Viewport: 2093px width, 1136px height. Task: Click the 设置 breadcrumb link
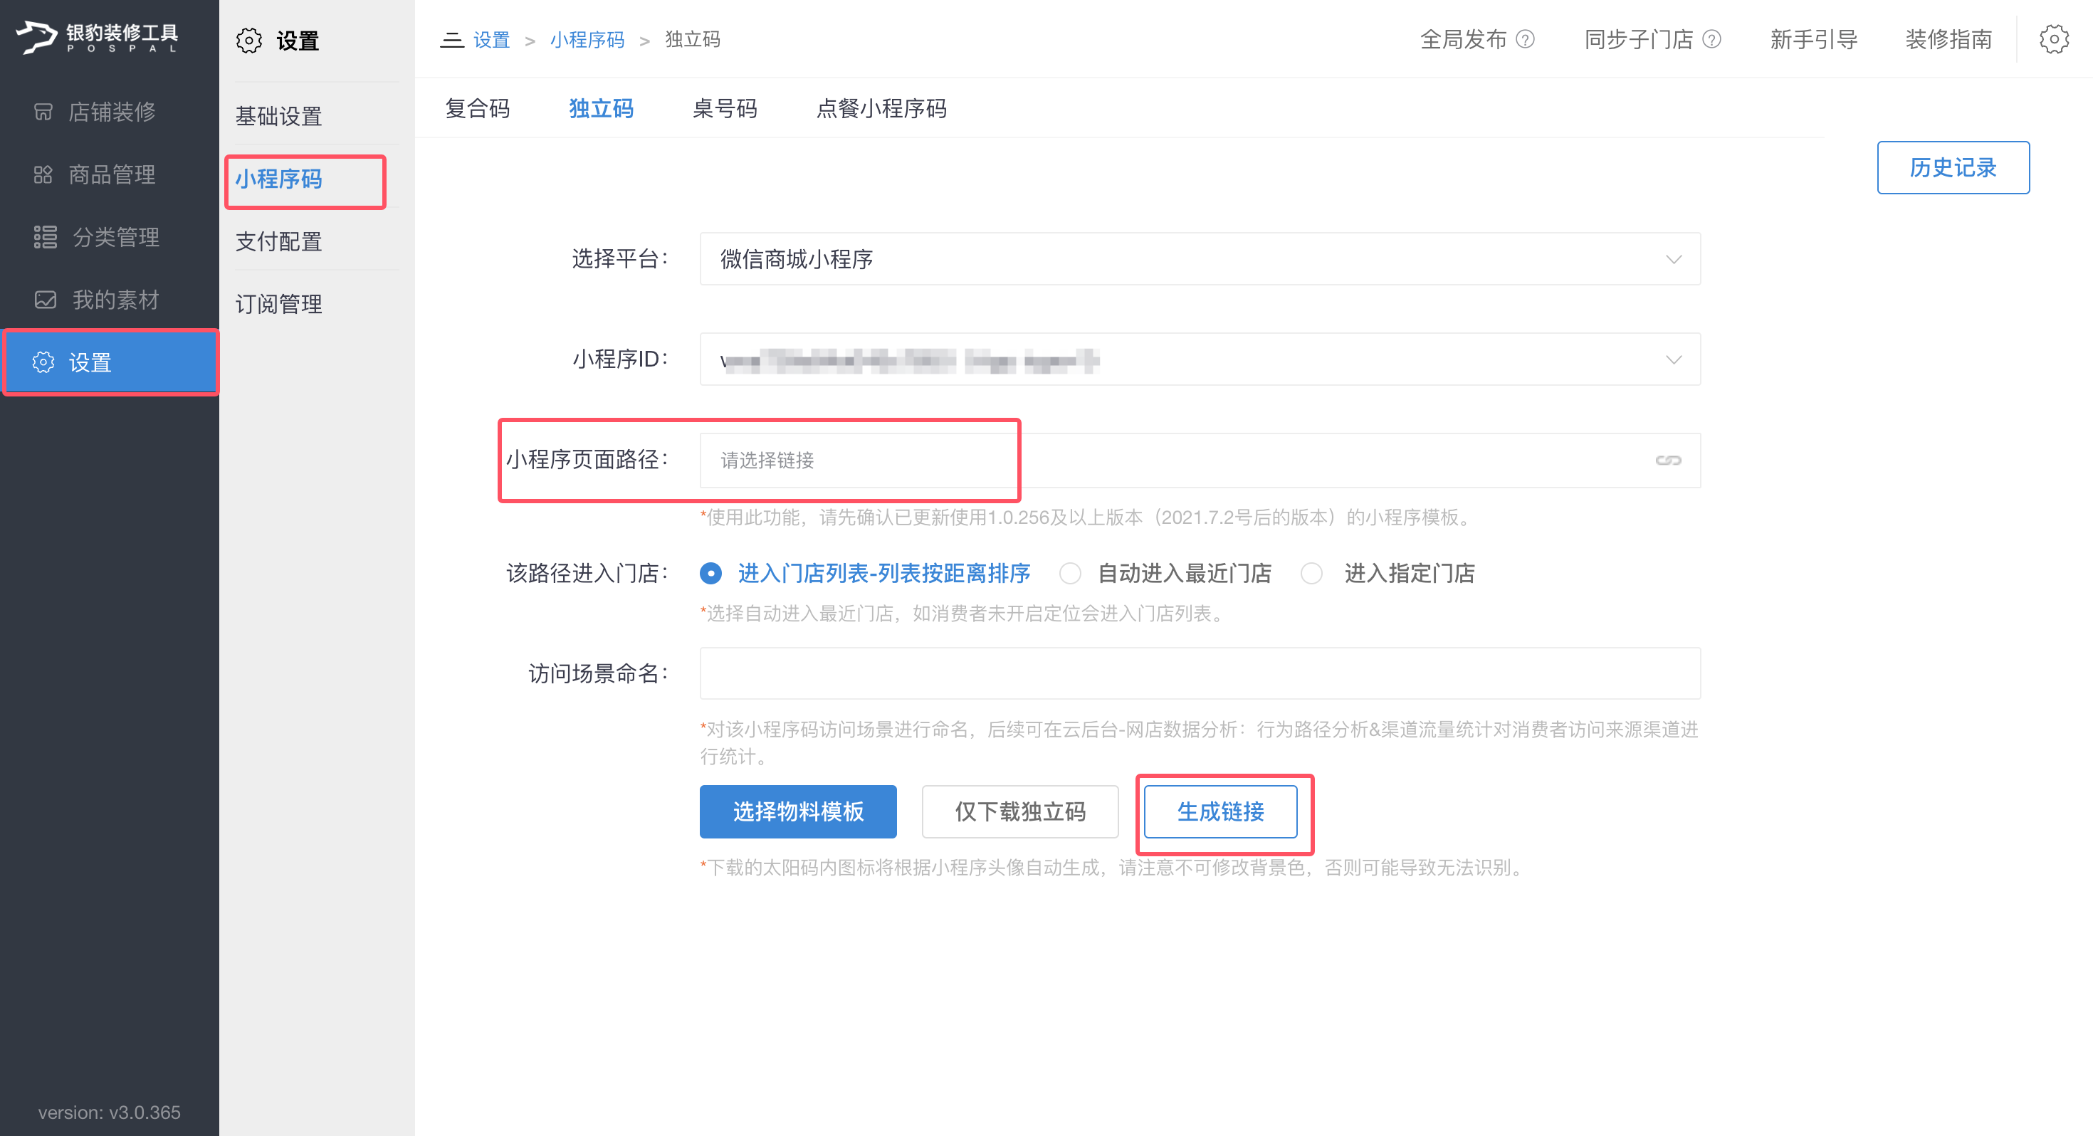(x=491, y=40)
